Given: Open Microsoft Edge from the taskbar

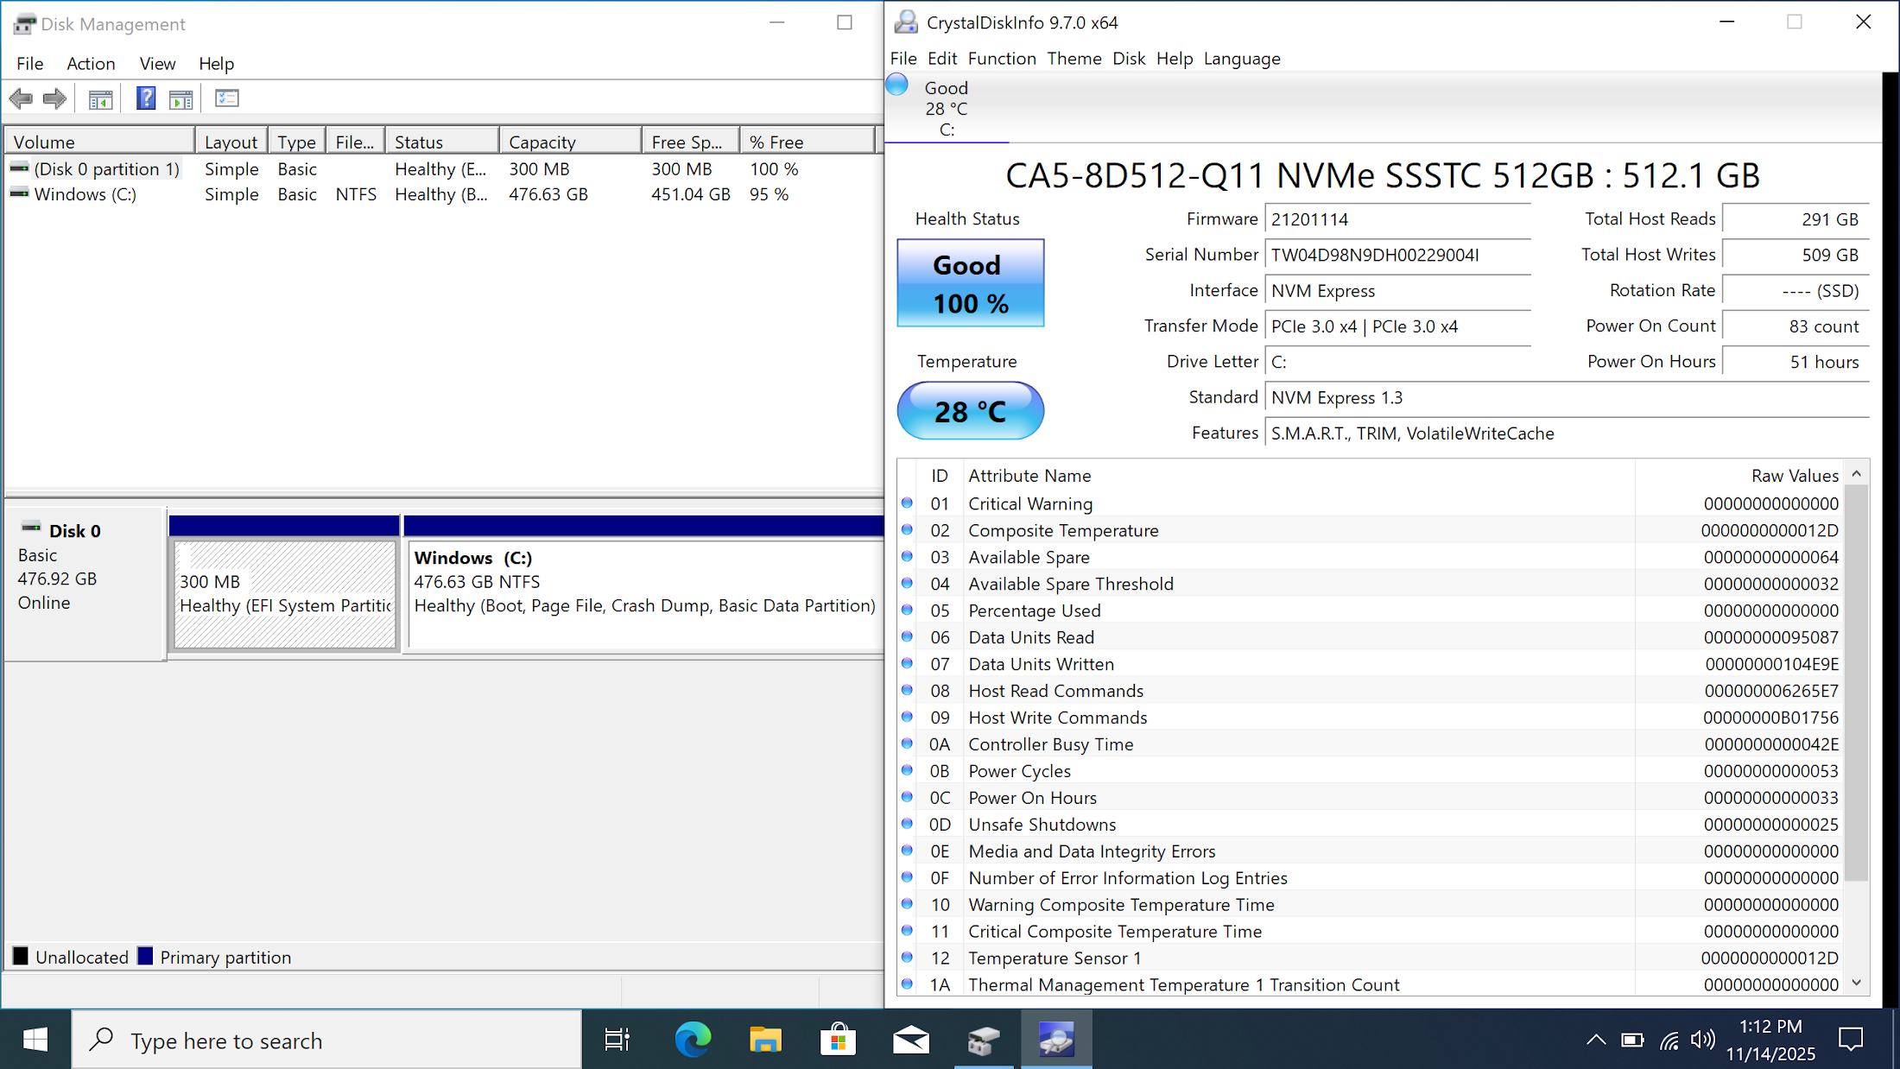Looking at the screenshot, I should pos(693,1040).
